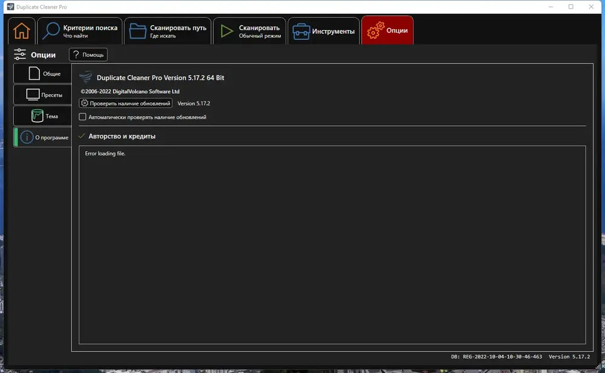The image size is (605, 373).
Task: Click Проверить наличие обновлений button
Action: point(126,103)
